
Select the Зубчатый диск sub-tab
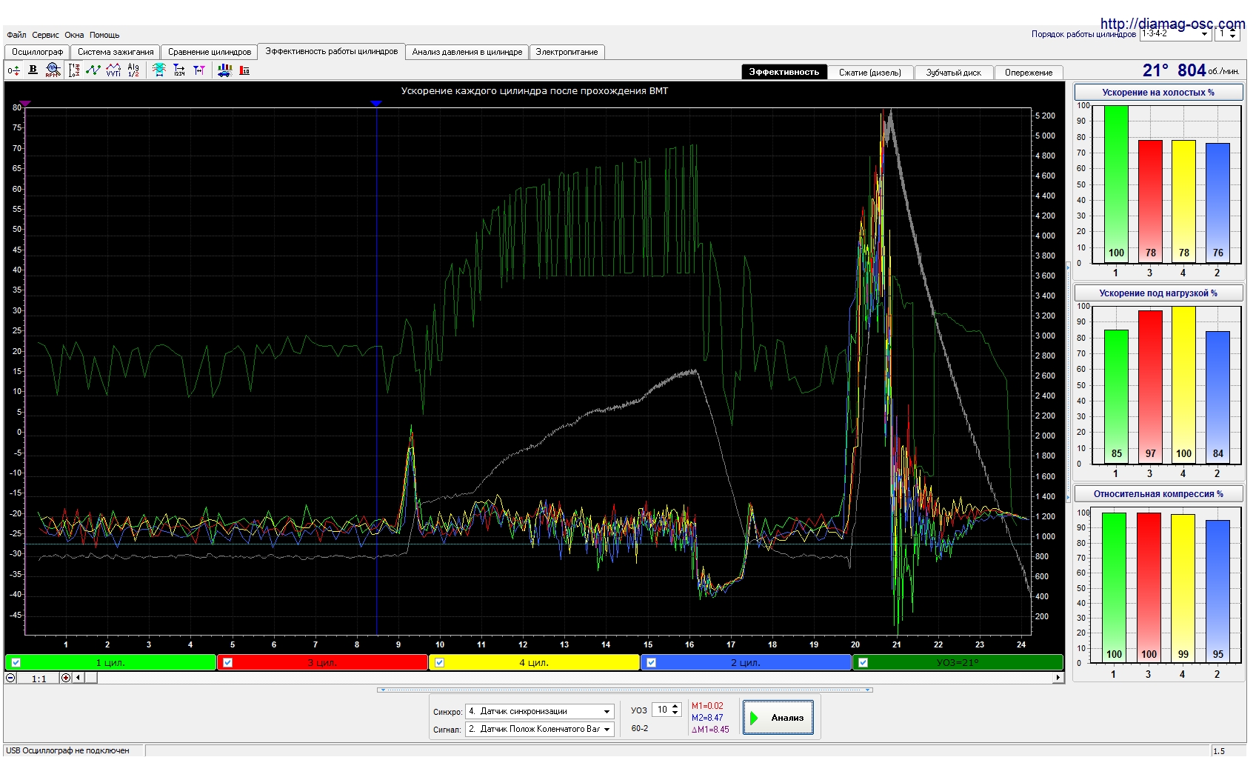[x=954, y=73]
